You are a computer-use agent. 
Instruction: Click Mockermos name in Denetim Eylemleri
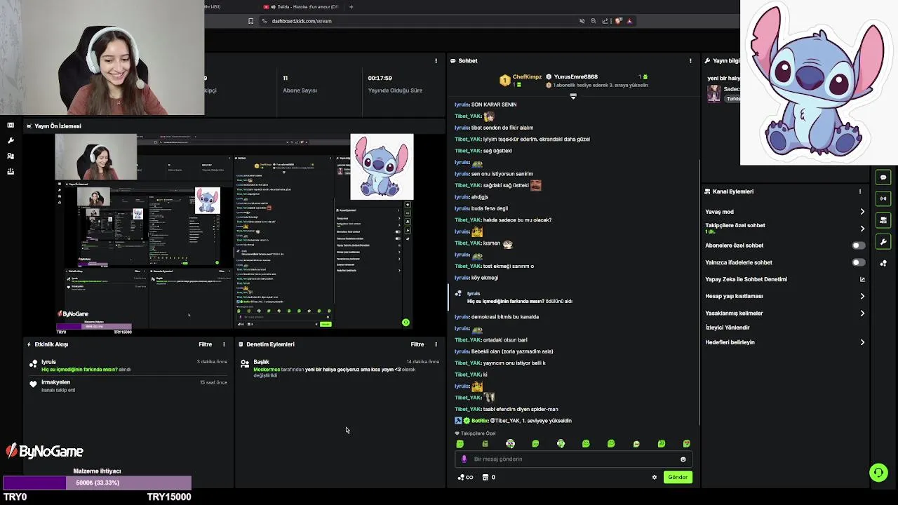pos(267,369)
